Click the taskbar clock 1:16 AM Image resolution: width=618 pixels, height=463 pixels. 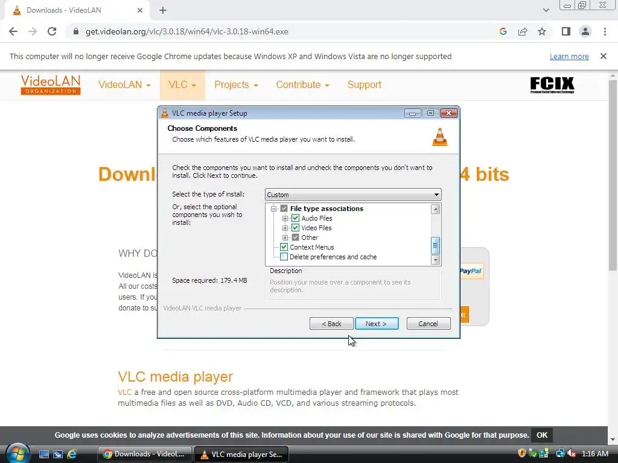coord(594,453)
